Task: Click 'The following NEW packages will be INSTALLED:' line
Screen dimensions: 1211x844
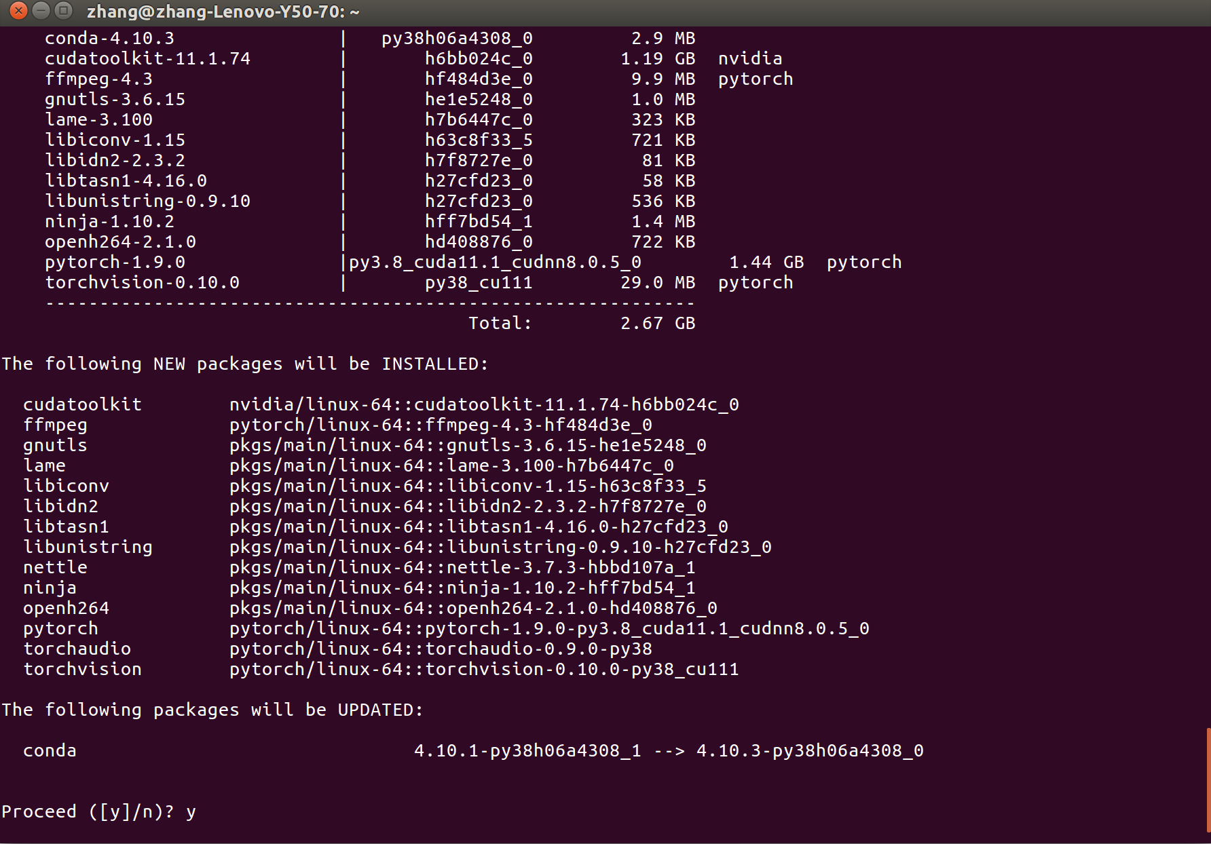Action: coord(245,364)
